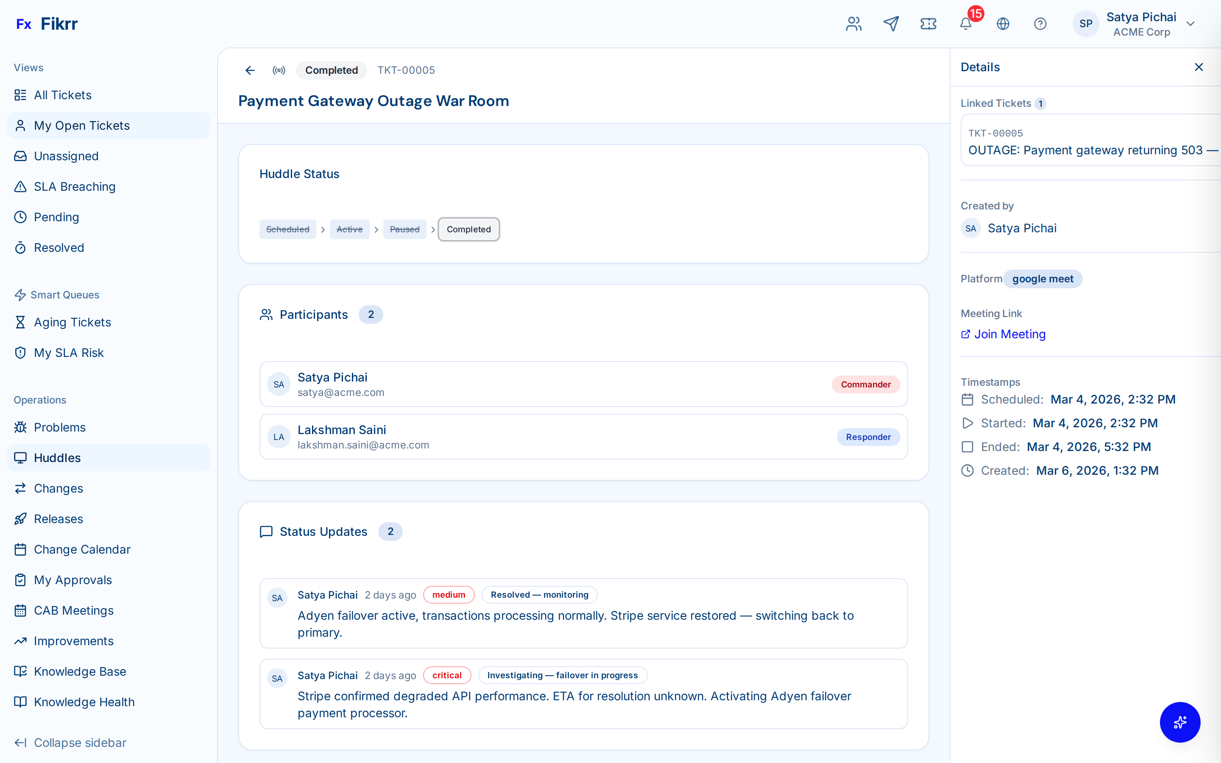Click the Join Meeting link

[1009, 334]
